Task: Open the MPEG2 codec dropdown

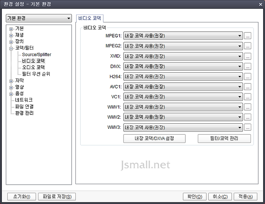Action: click(x=183, y=46)
